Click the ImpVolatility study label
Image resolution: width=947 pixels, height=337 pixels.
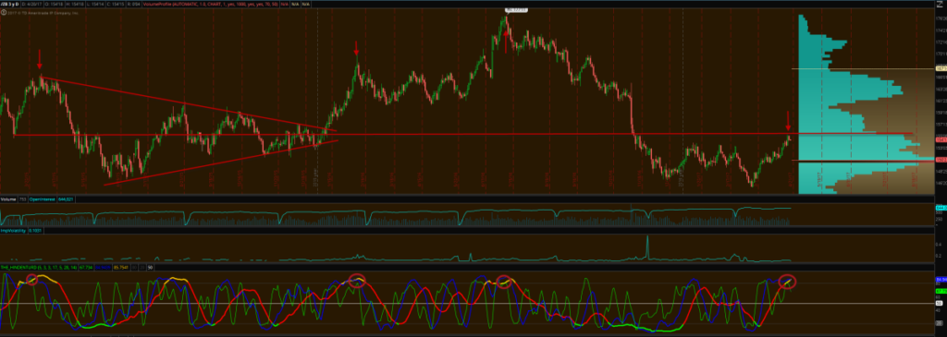13,230
